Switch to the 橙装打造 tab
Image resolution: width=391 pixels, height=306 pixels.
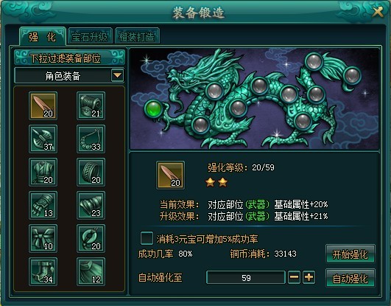(137, 36)
